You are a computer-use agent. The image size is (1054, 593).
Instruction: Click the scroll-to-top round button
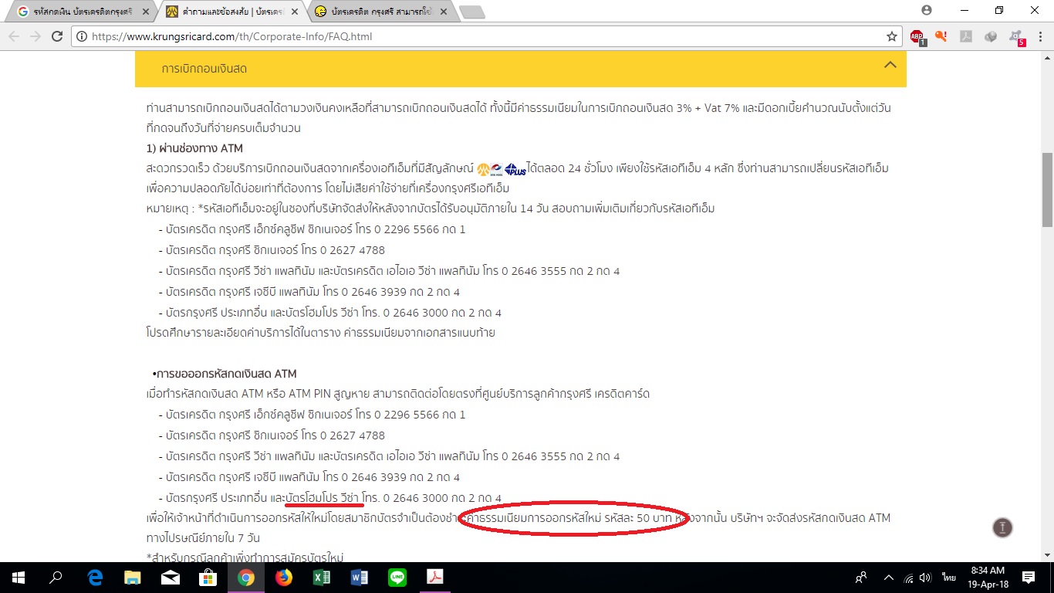click(1002, 527)
